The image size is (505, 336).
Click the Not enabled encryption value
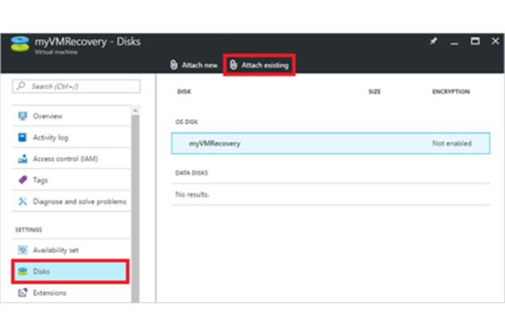coord(451,144)
